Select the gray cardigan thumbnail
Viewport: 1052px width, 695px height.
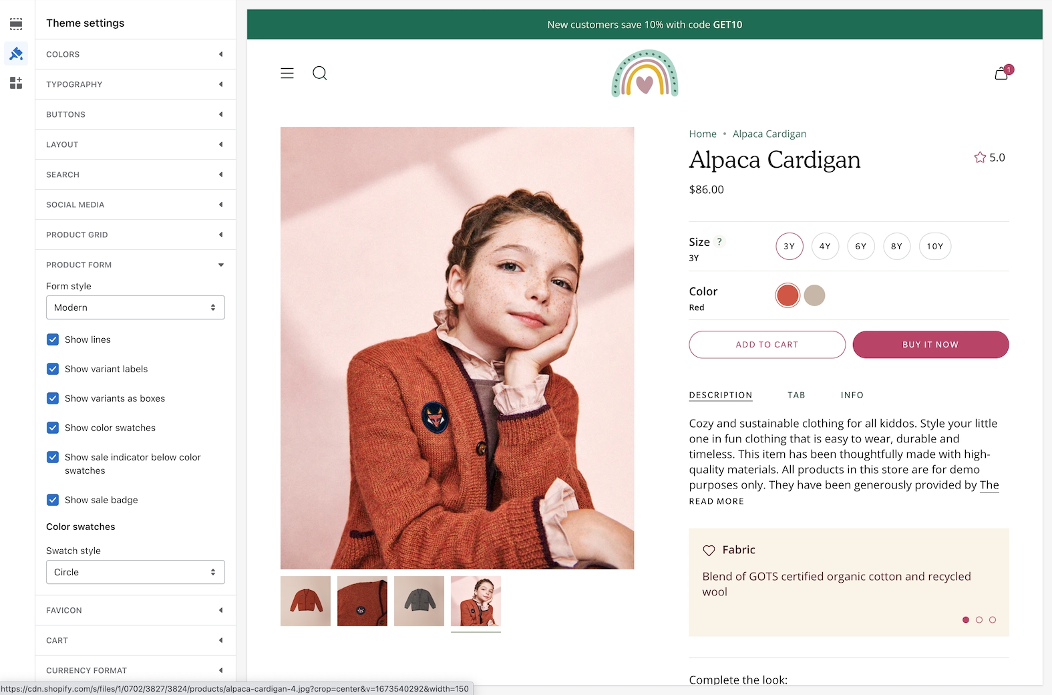point(419,601)
